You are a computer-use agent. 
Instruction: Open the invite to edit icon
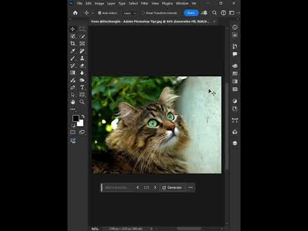pyautogui.click(x=205, y=13)
